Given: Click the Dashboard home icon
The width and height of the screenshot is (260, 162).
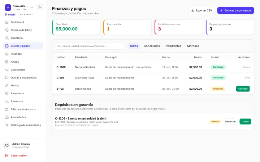Looking at the screenshot, I should (x=7, y=22).
